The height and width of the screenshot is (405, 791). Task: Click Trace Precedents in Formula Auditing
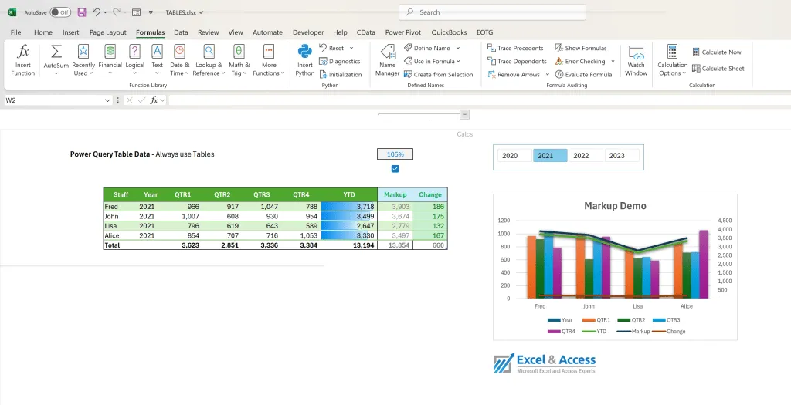pyautogui.click(x=515, y=48)
